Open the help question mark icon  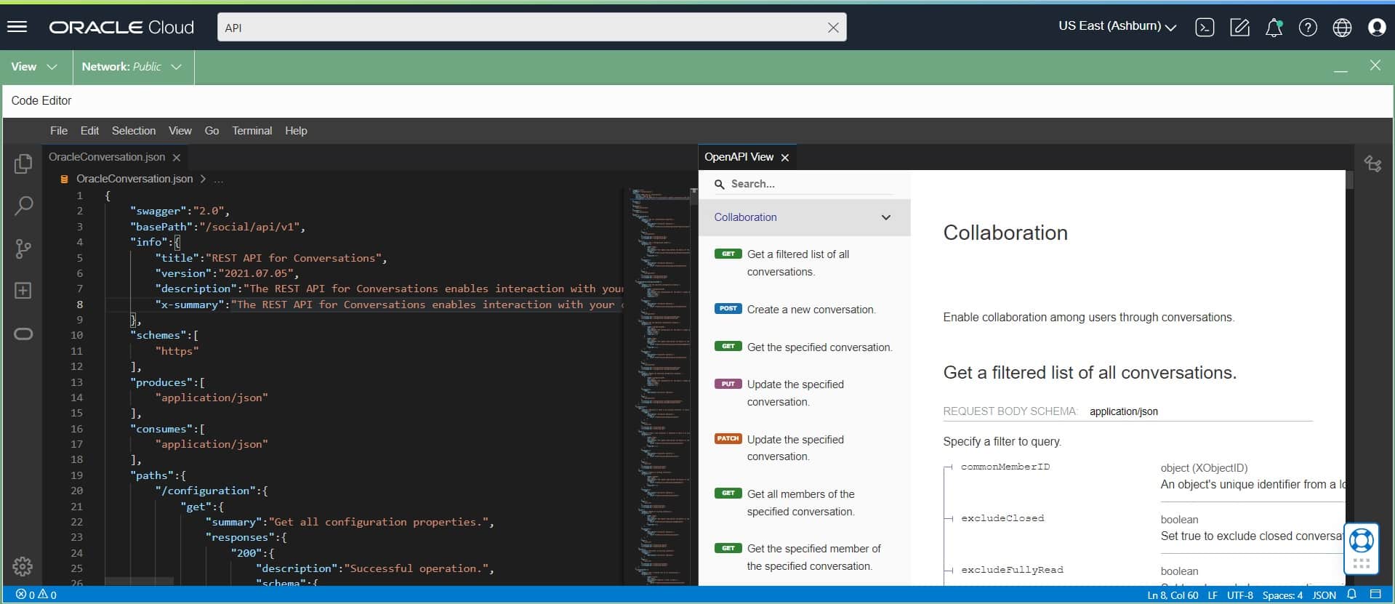(x=1308, y=28)
